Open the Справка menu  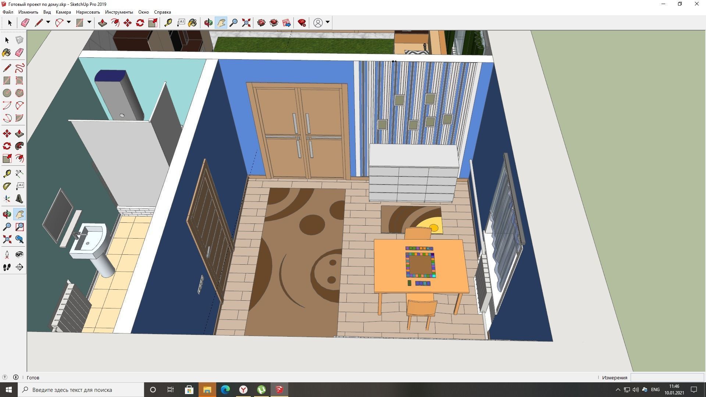[162, 12]
